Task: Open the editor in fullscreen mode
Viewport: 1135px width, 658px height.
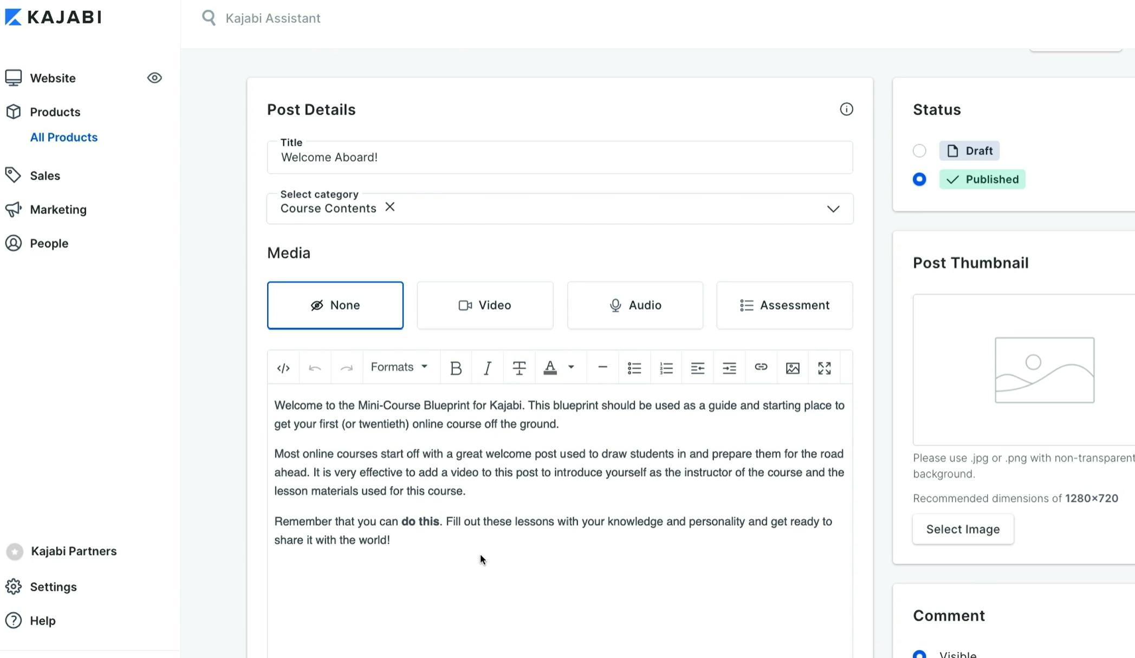Action: (824, 368)
